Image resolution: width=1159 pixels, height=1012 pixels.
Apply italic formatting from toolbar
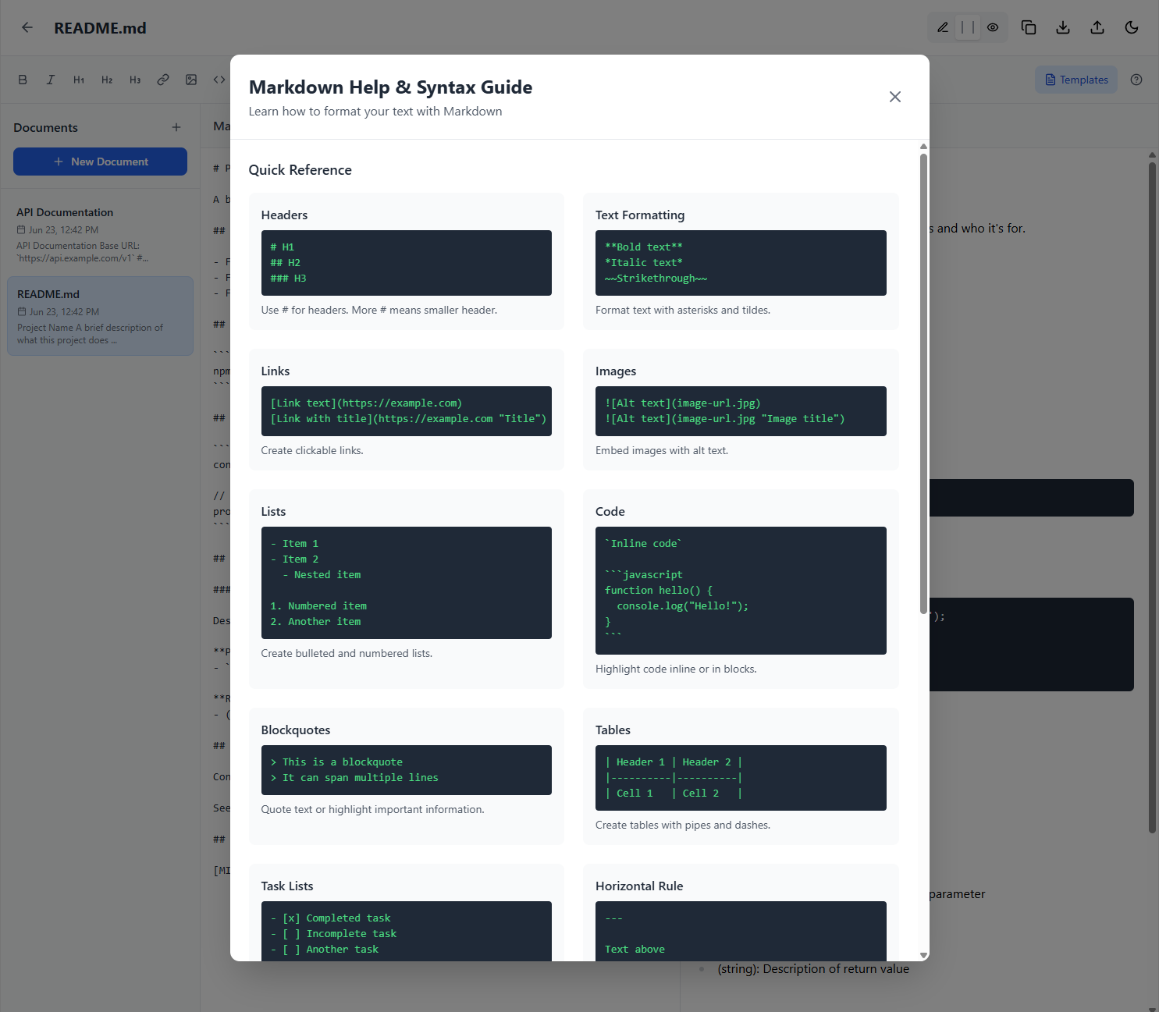coord(51,80)
